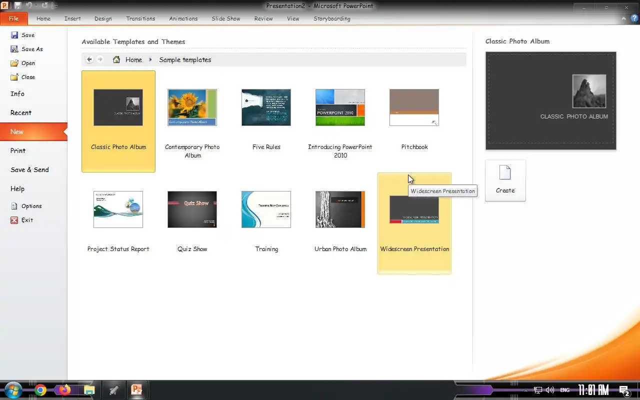Viewport: 640px width, 400px height.
Task: Click the PowerPoint logo in the title bar
Action: point(4,5)
